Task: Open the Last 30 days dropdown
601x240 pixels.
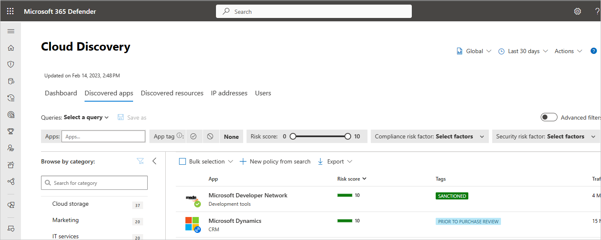Action: (x=523, y=51)
